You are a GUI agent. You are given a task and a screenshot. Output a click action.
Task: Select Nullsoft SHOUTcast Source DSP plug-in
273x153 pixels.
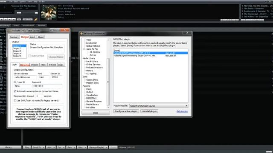151,53
